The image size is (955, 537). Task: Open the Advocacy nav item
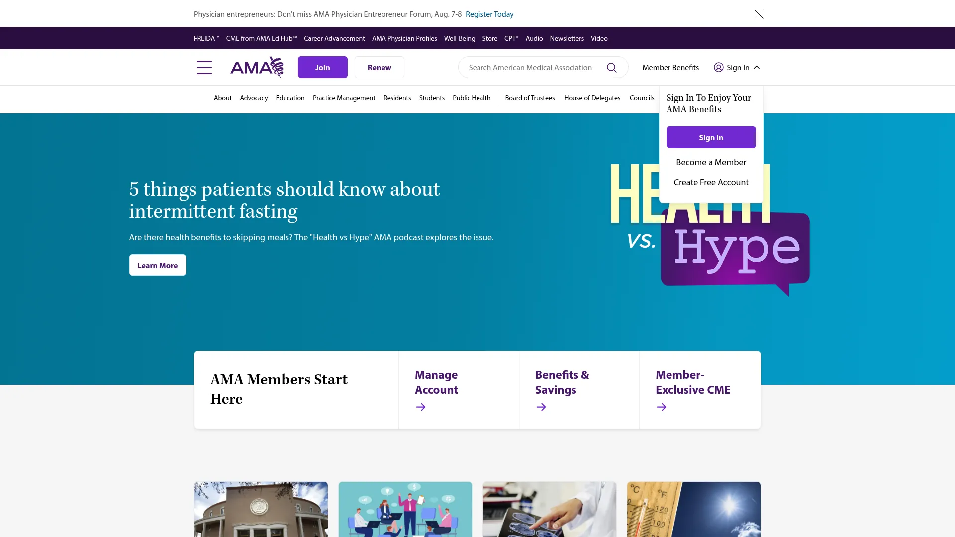tap(254, 98)
